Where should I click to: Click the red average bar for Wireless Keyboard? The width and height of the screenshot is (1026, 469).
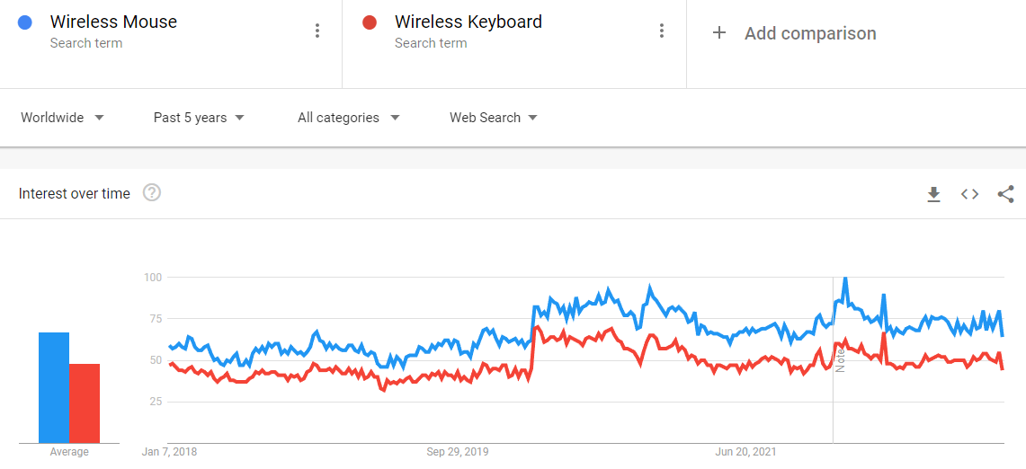click(85, 403)
